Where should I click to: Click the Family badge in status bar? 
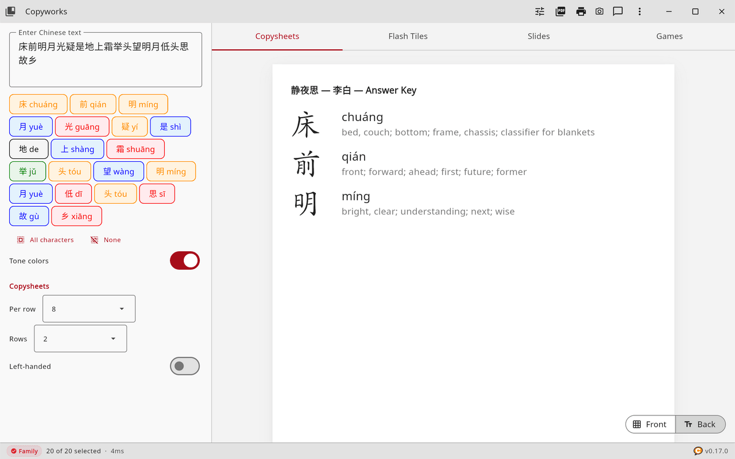coord(25,451)
